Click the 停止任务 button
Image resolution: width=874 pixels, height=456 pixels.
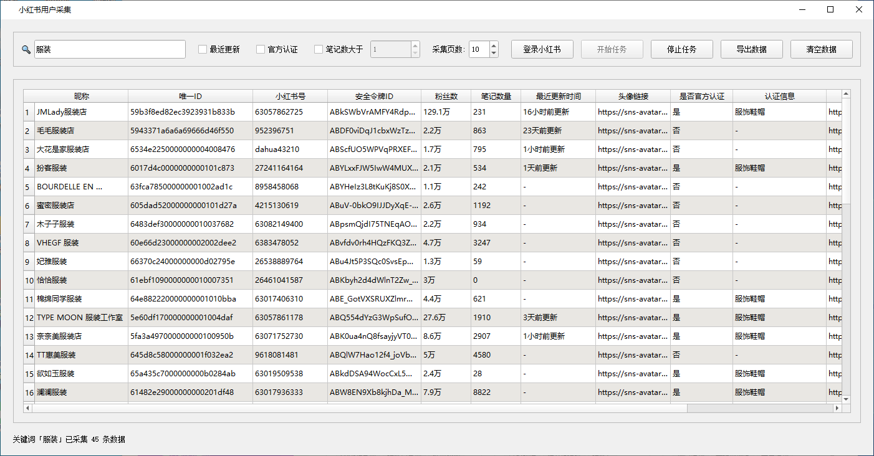point(682,50)
